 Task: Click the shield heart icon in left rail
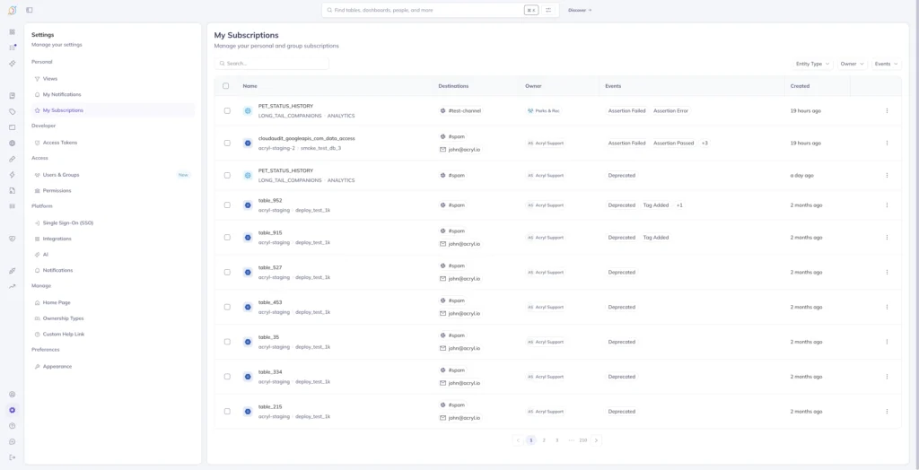coord(13,239)
